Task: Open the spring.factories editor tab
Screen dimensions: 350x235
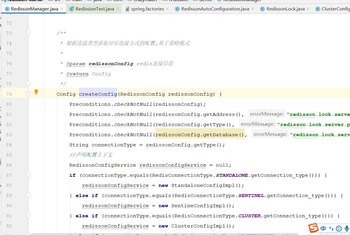Action: tap(147, 9)
